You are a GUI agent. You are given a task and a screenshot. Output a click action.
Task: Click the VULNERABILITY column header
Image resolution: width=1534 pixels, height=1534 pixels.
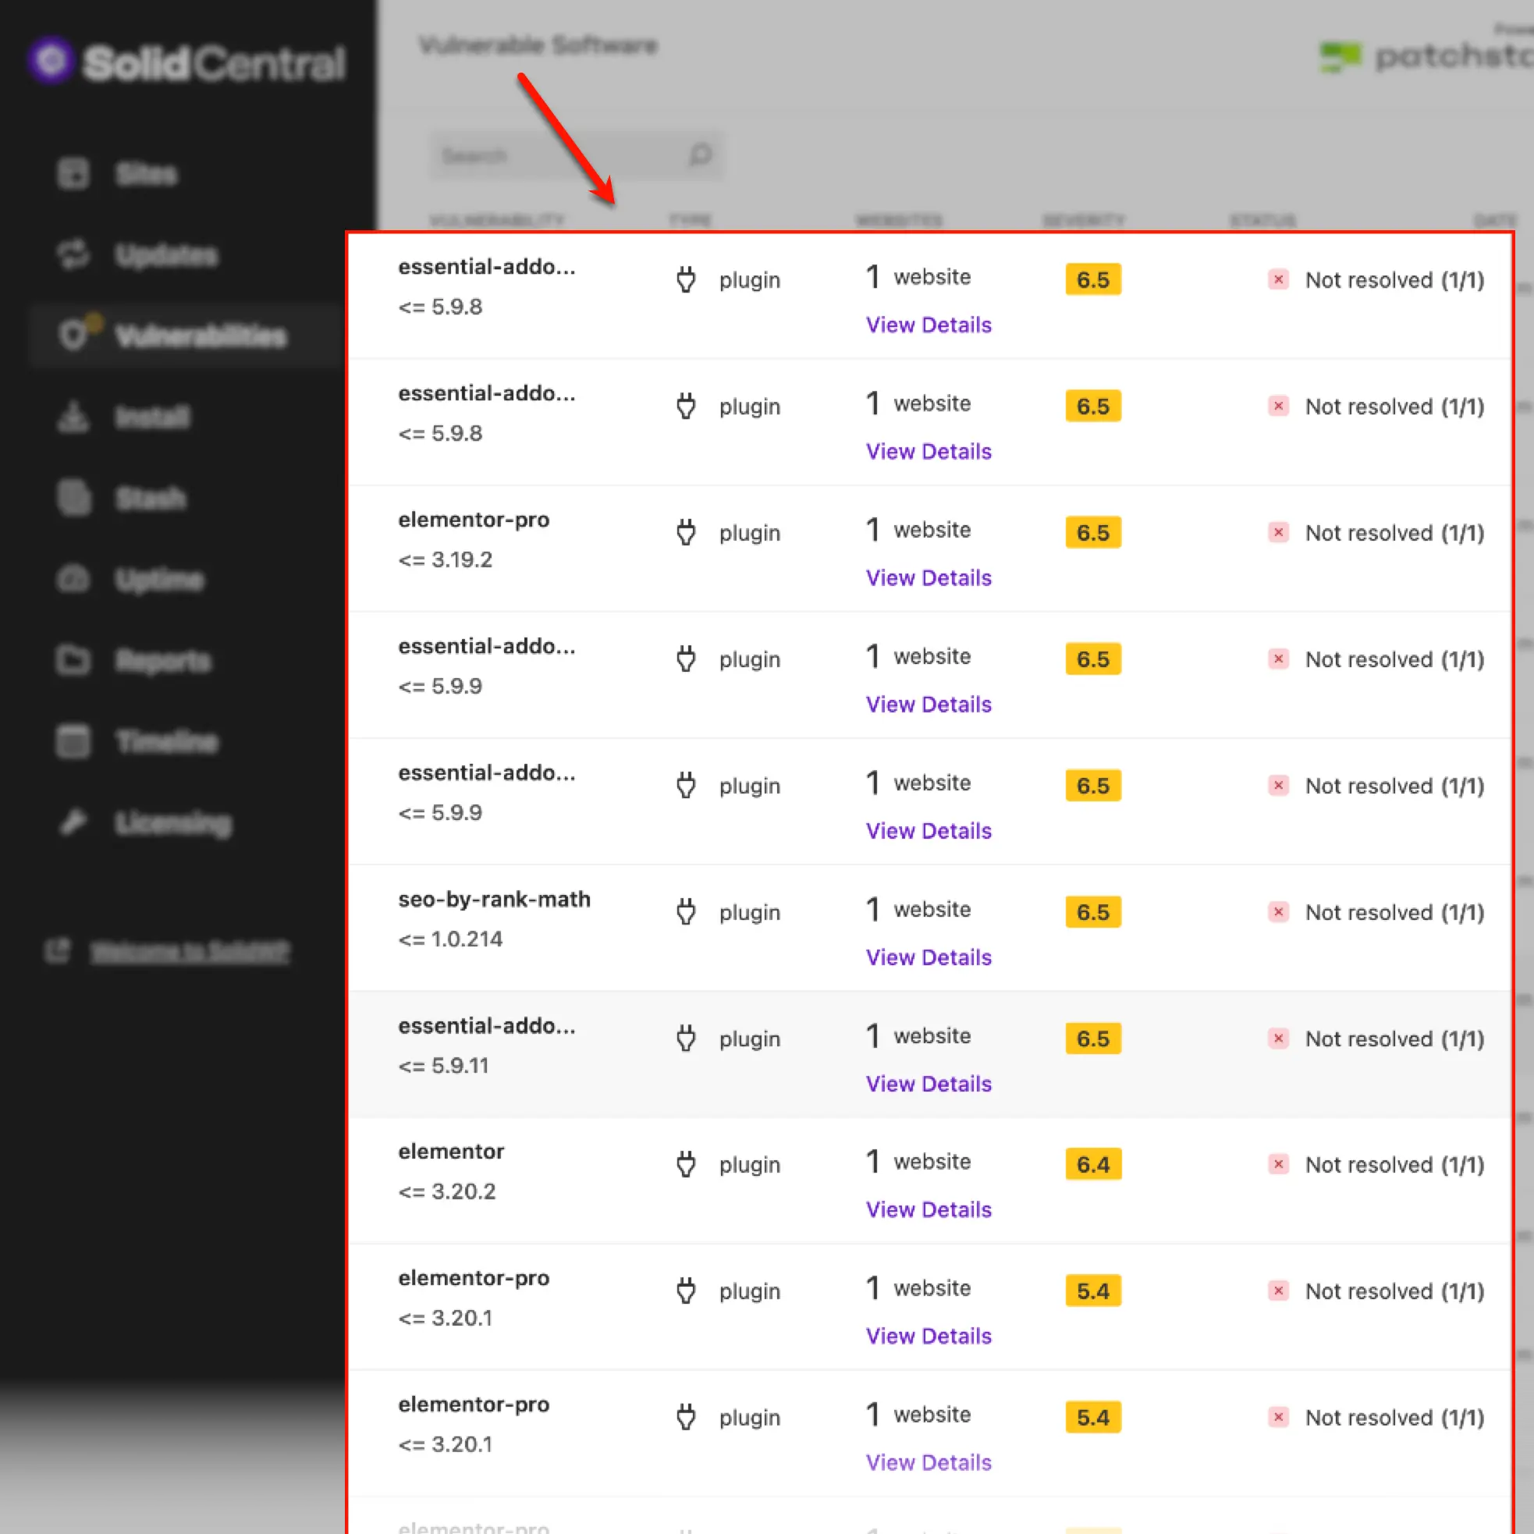[497, 221]
